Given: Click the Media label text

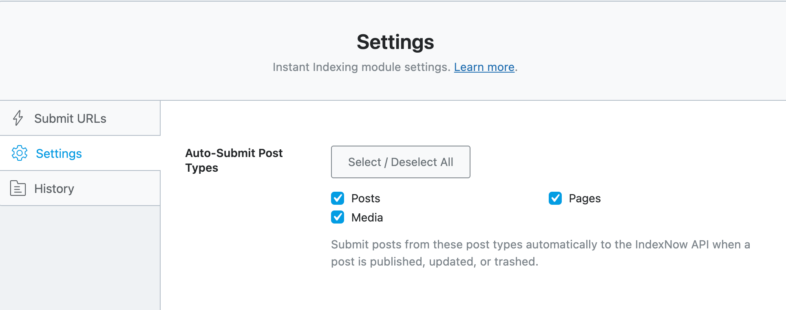Looking at the screenshot, I should tap(367, 217).
